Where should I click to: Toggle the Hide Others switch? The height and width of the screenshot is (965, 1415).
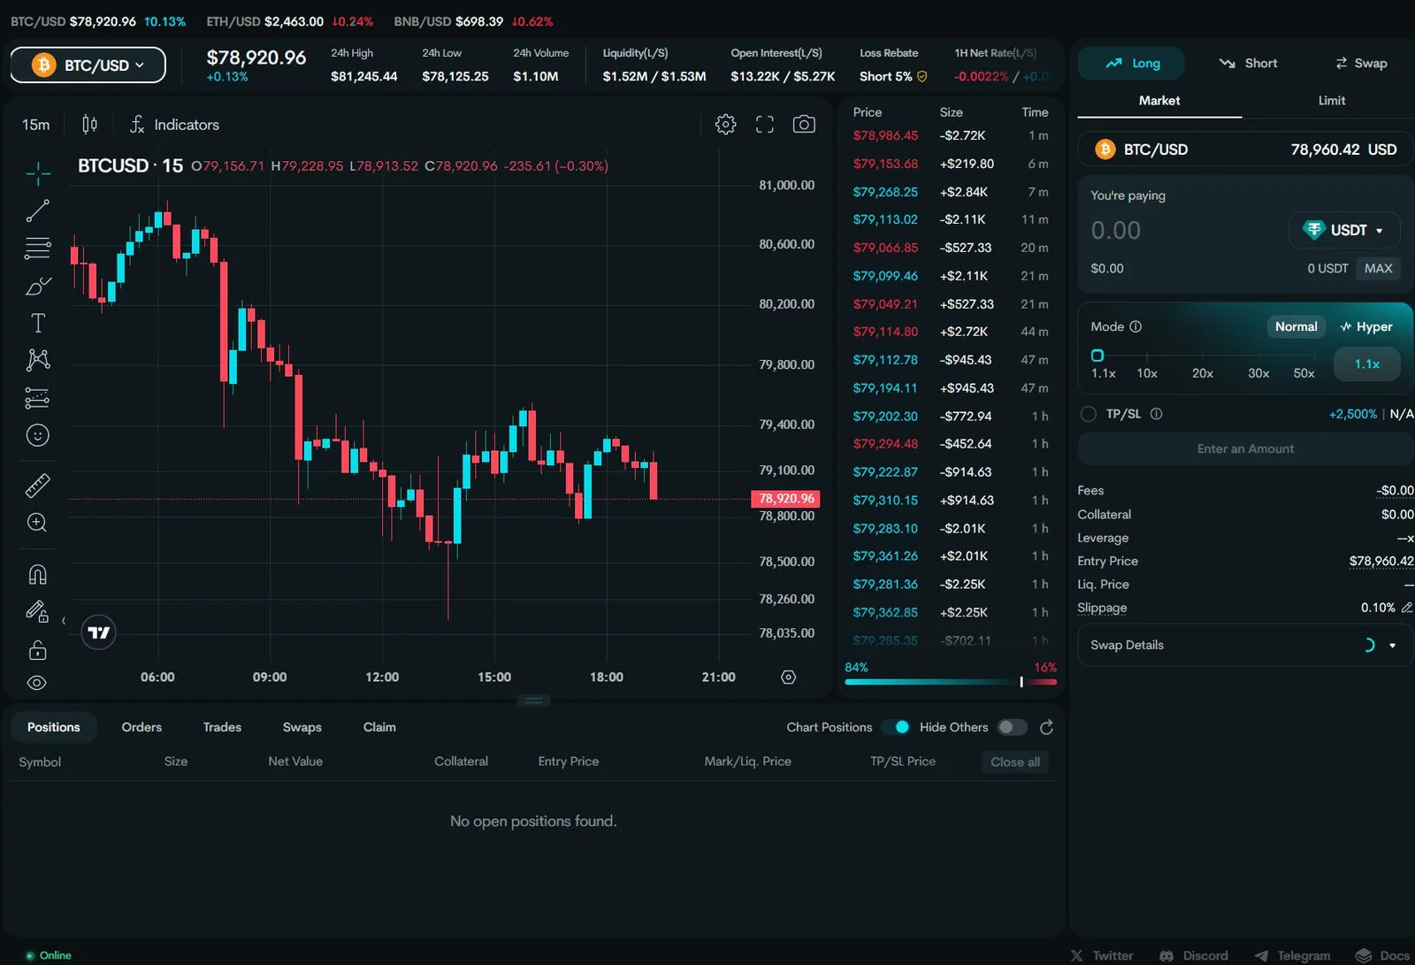click(x=1013, y=727)
